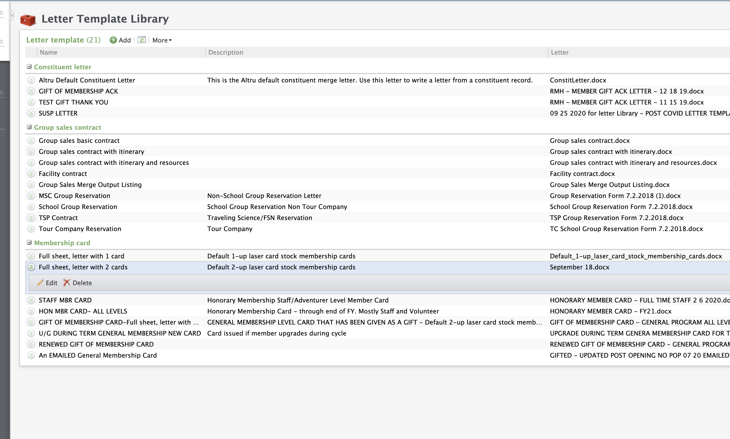Viewport: 730px width, 439px height.
Task: Expand the collapsed left navigation panel arrow
Action: click(x=12, y=15)
